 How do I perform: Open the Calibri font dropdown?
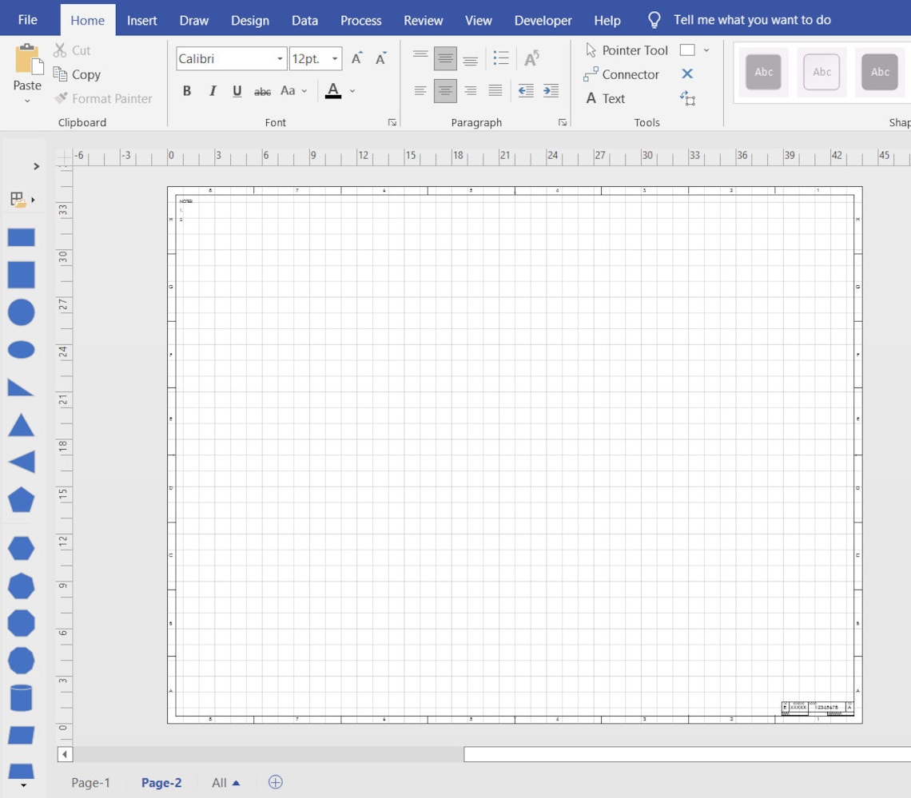(277, 58)
